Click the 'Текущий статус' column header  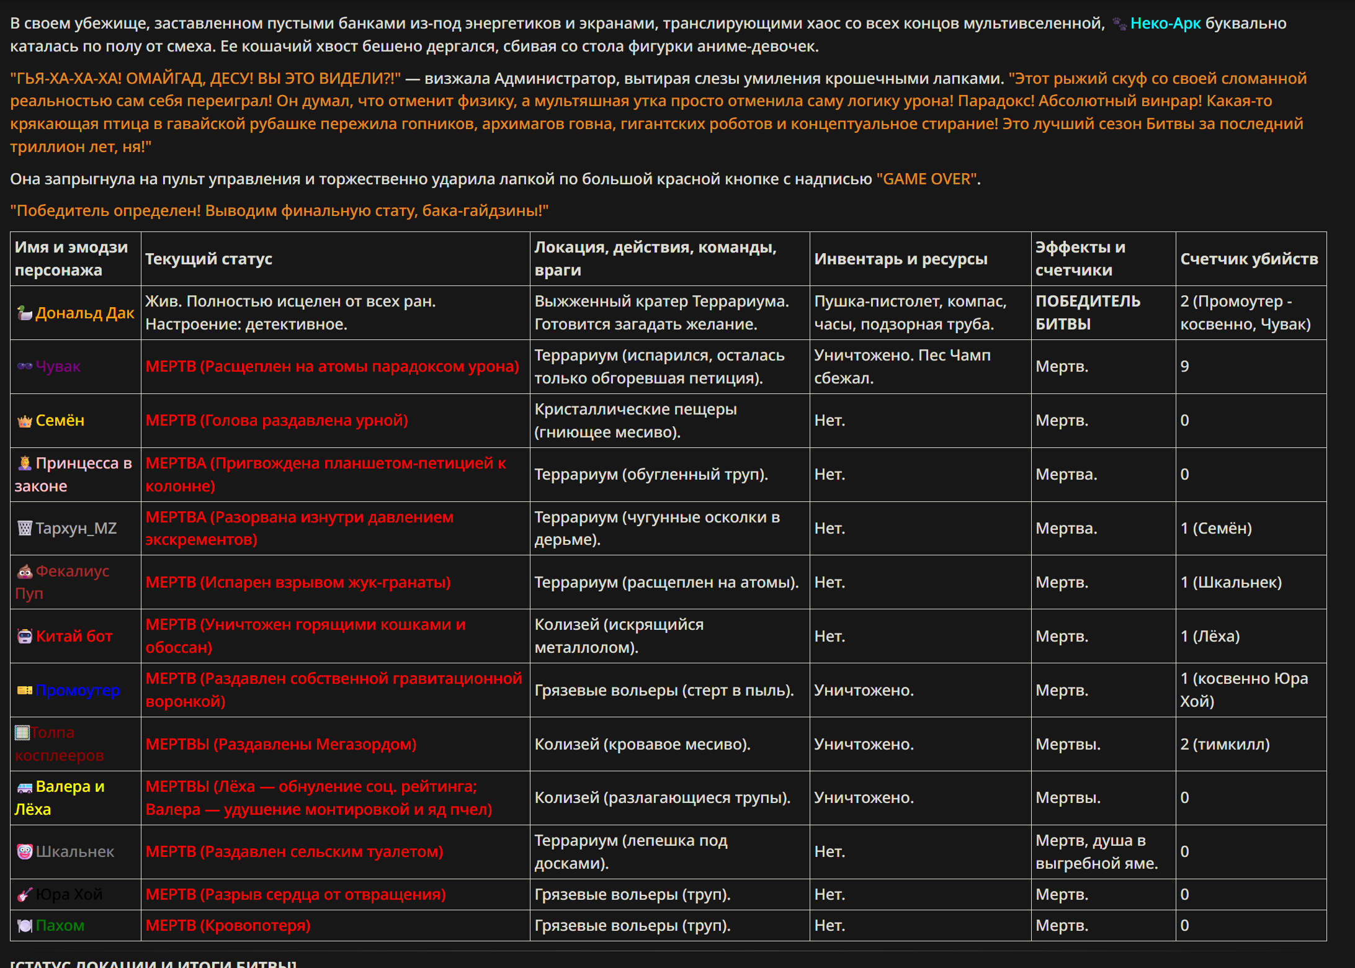click(208, 259)
